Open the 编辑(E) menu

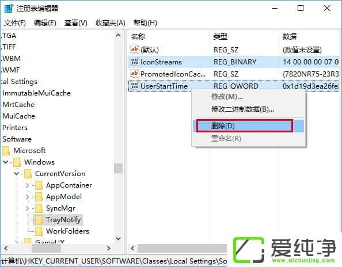pos(45,22)
